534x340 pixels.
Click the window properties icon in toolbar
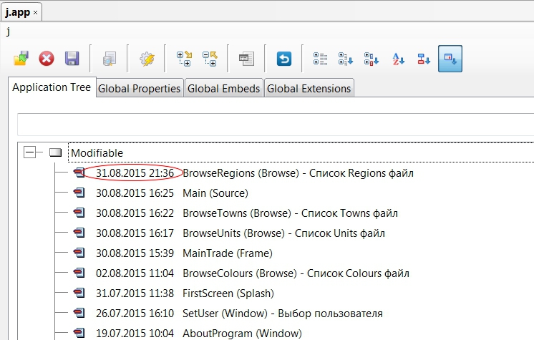[247, 59]
